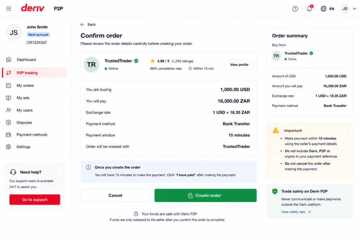Open P2P trading section

[x=34, y=73]
